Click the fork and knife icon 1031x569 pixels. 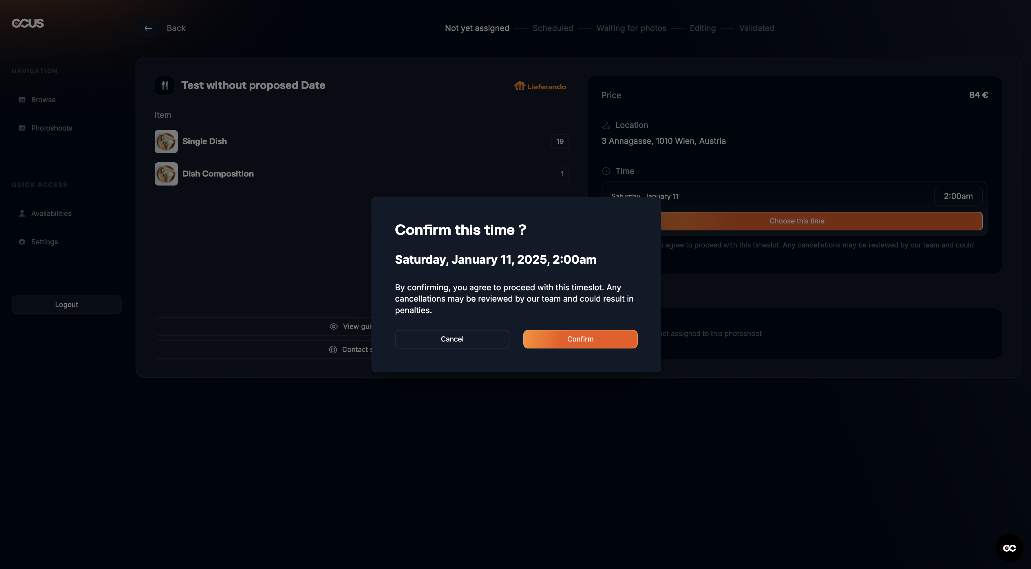click(164, 85)
